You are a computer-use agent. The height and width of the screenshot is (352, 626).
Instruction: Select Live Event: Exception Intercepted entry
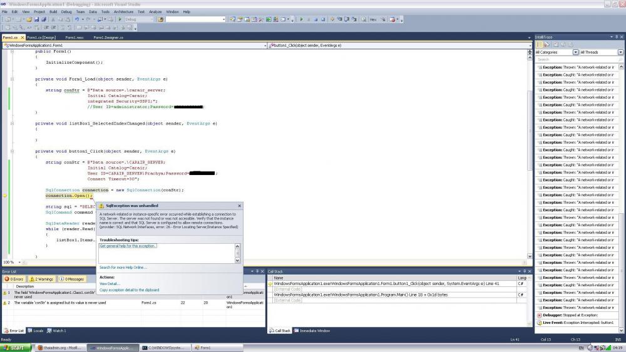[578, 323]
